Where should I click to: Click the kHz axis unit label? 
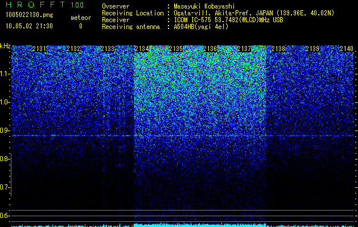[x=5, y=46]
